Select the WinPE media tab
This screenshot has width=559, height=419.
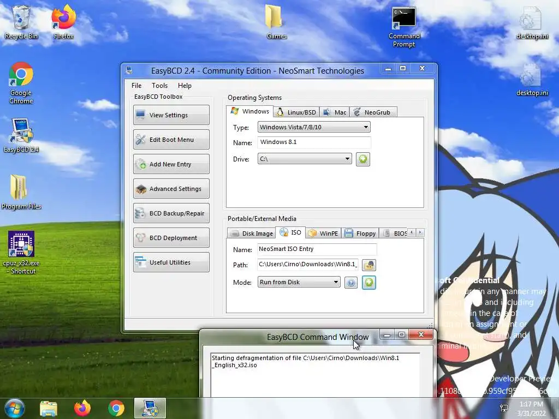click(323, 234)
